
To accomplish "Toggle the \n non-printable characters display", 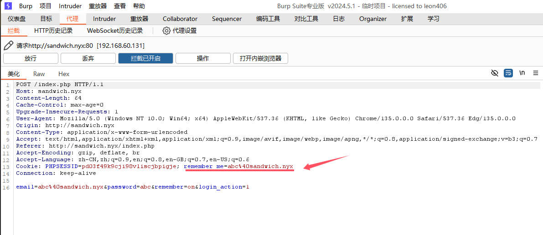I will tap(522, 73).
